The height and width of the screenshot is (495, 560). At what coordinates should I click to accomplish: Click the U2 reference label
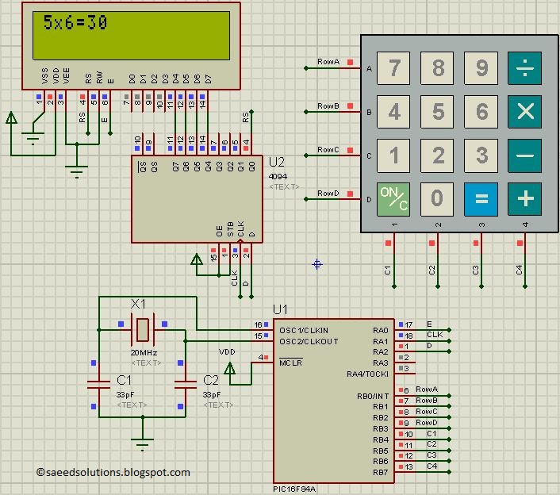point(276,162)
